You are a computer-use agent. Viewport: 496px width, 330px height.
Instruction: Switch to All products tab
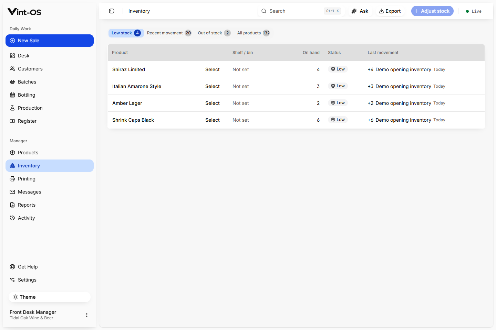(x=253, y=33)
